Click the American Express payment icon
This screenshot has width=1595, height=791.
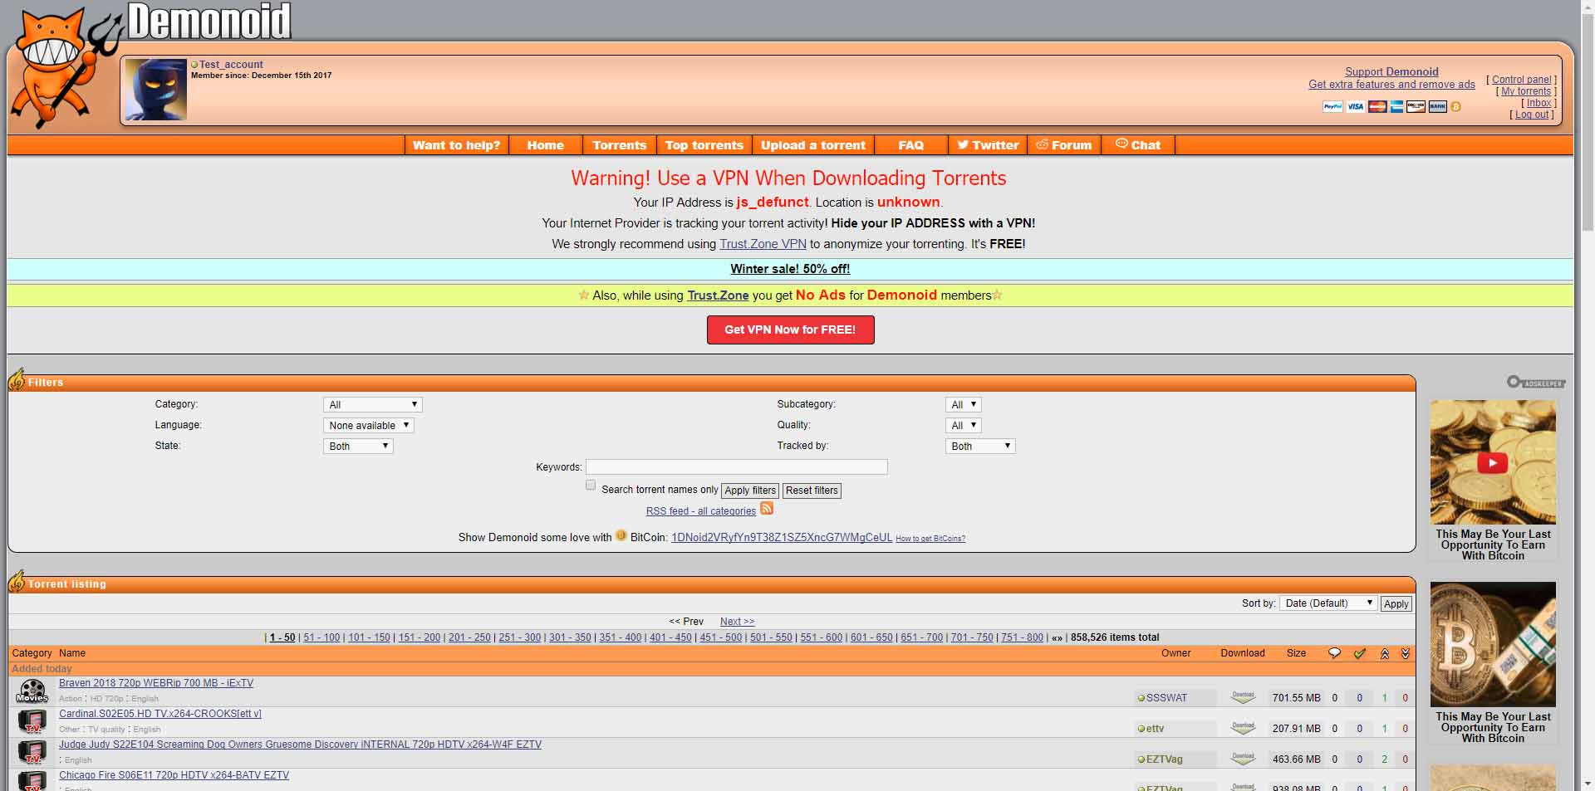click(x=1396, y=106)
